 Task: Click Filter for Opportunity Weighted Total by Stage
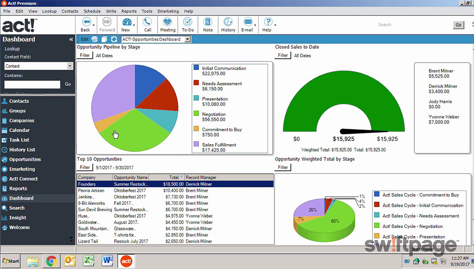[x=282, y=167]
